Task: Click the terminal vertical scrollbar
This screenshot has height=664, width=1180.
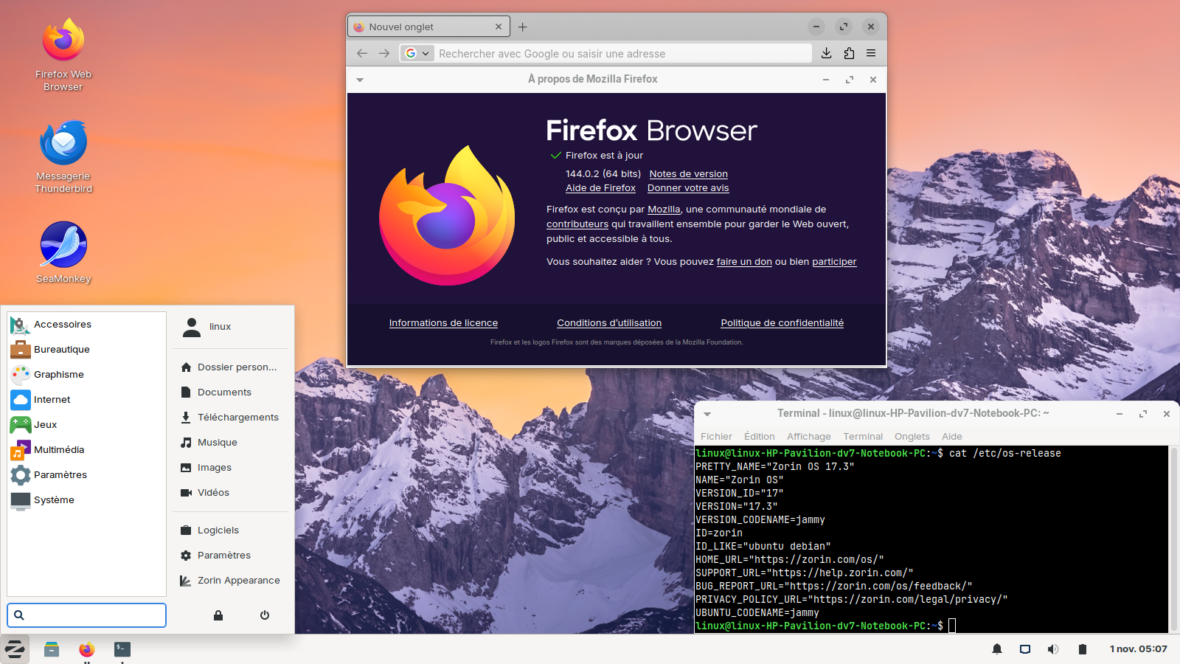Action: point(1173,539)
